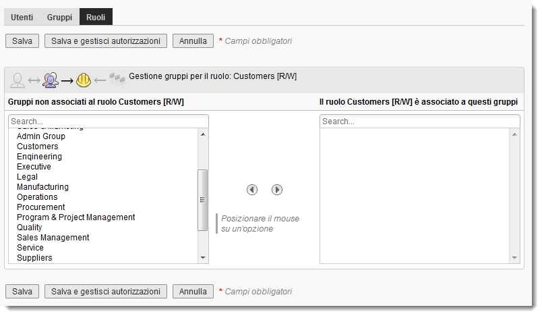Select Service in the groups list

click(104, 248)
